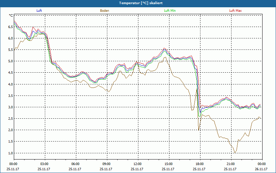Click the 5,0 y-axis value
Image resolution: width=276 pixels, height=173 pixels.
point(11,61)
